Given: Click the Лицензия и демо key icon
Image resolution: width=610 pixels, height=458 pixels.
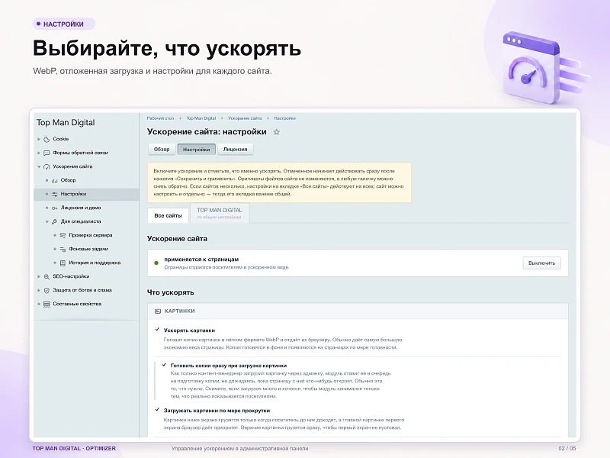Looking at the screenshot, I should 55,208.
